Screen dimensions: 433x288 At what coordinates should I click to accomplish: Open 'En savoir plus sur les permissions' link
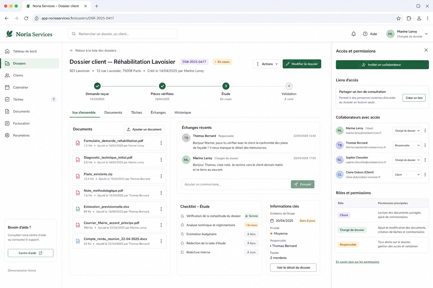pos(357,262)
